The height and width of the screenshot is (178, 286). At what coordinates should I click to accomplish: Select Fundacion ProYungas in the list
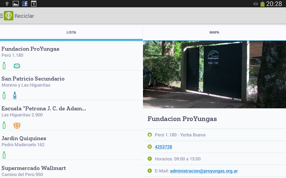pyautogui.click(x=71, y=56)
